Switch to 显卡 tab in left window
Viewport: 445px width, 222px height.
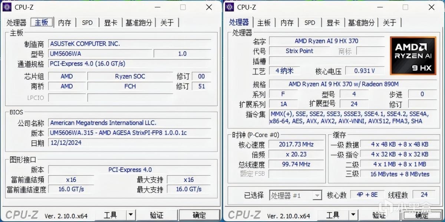[x=111, y=23]
